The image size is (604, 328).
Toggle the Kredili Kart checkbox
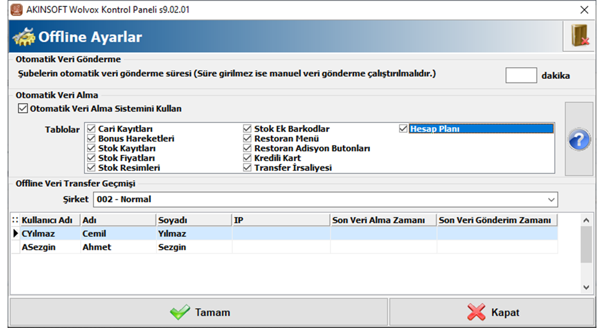[247, 158]
